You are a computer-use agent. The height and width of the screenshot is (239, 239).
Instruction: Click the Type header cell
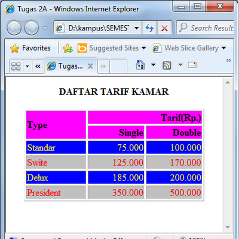point(56,125)
